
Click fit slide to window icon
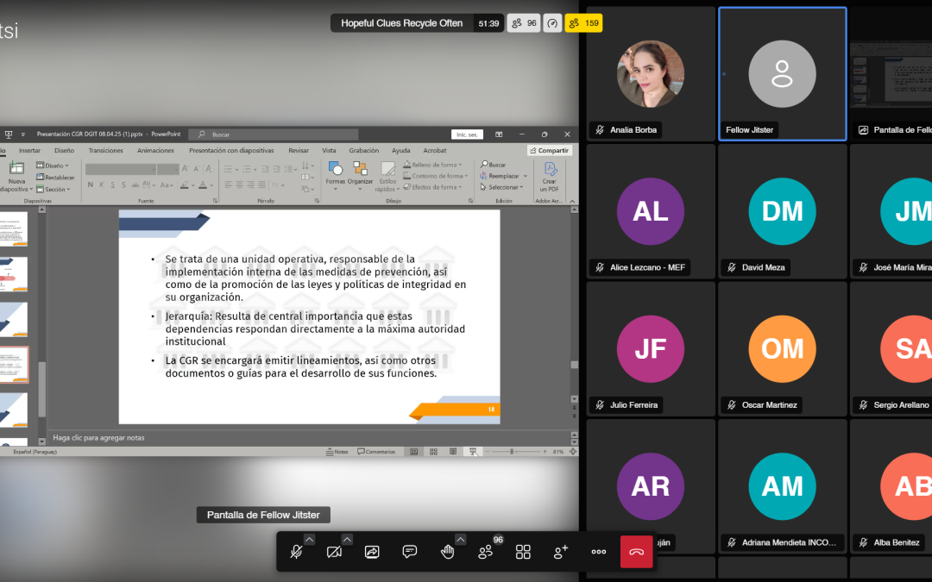click(x=573, y=452)
